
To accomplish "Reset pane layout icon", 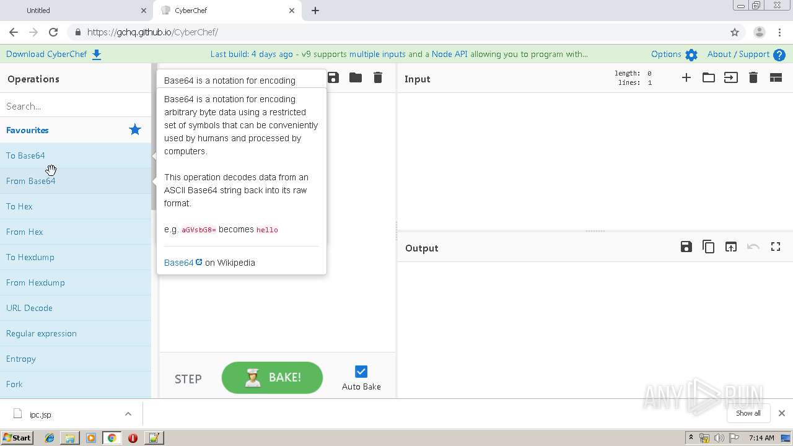I will pos(776,77).
